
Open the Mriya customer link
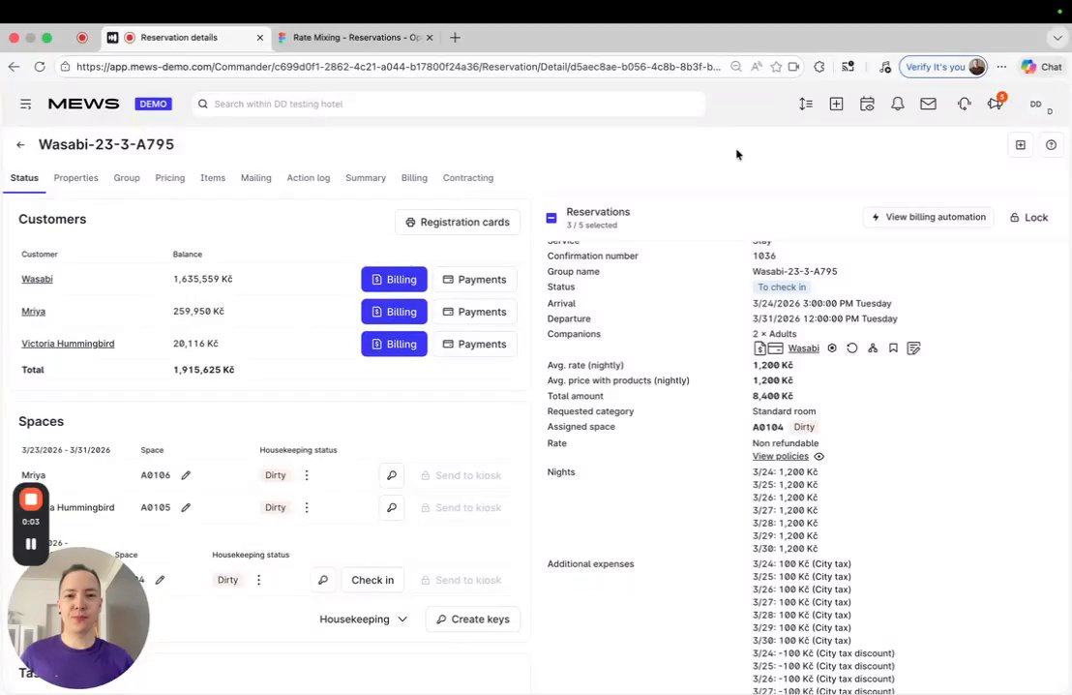click(x=33, y=312)
